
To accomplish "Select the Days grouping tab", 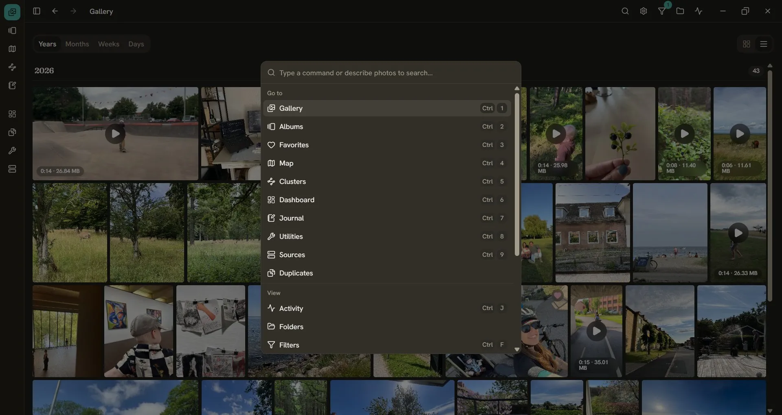I will (x=136, y=44).
